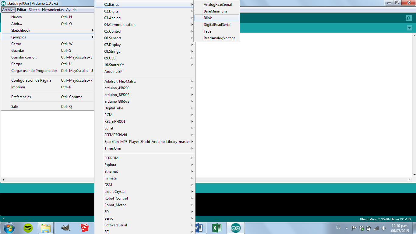The width and height of the screenshot is (416, 234).
Task: Choose Cargar usando Programador
Action: click(x=48, y=71)
